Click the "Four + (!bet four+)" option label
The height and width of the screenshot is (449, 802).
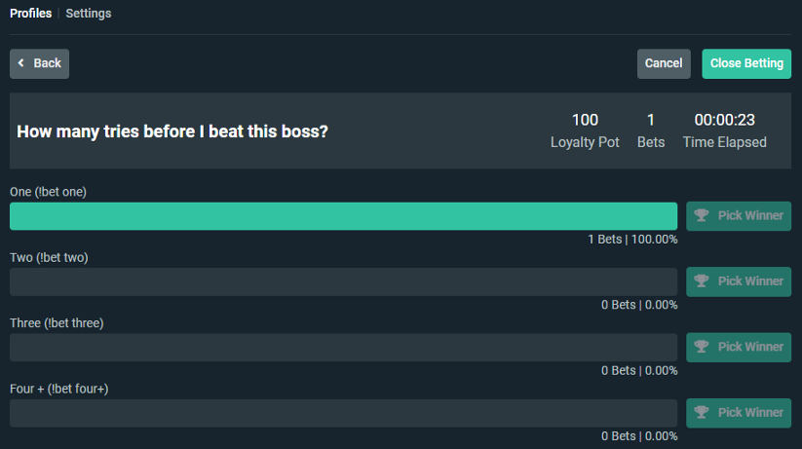pos(59,389)
